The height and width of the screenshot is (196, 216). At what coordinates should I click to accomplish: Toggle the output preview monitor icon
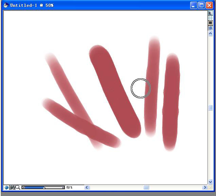point(210,23)
